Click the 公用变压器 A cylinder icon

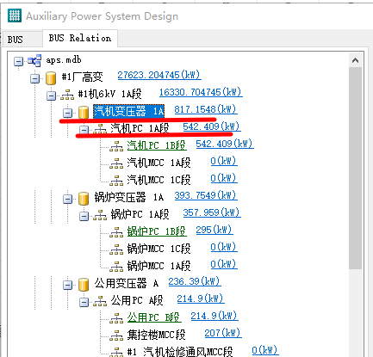point(84,284)
